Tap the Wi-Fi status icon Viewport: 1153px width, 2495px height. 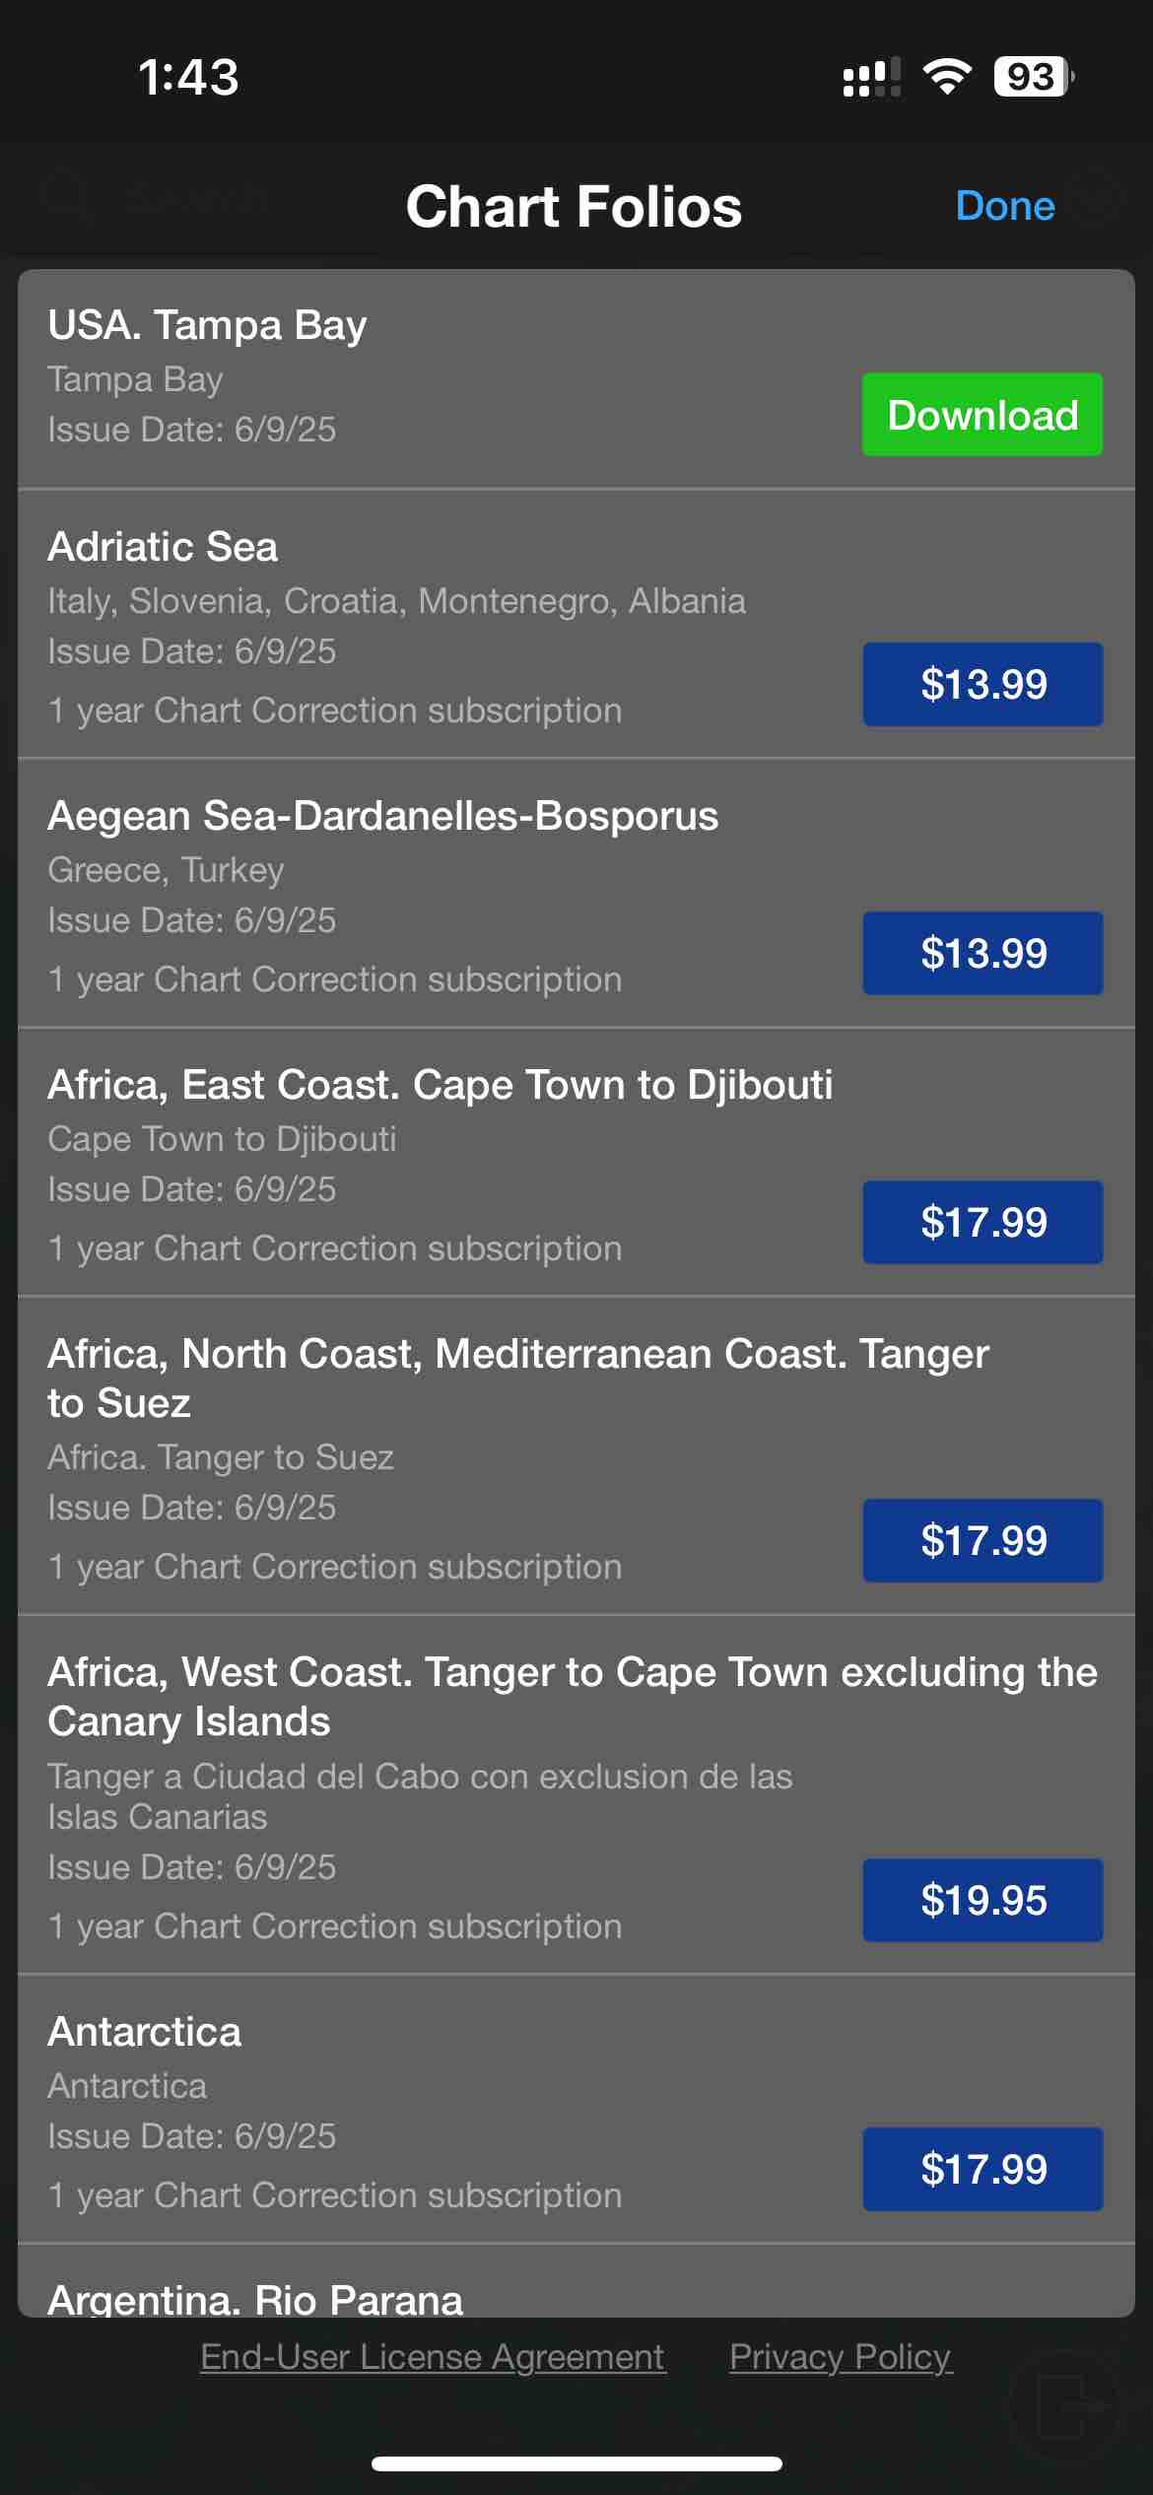[946, 76]
